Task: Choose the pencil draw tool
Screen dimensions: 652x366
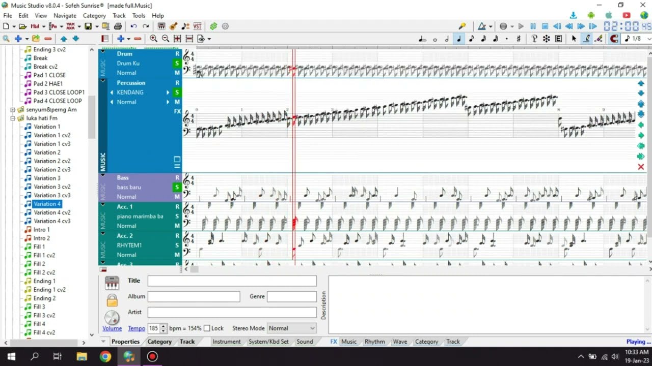Action: click(587, 39)
